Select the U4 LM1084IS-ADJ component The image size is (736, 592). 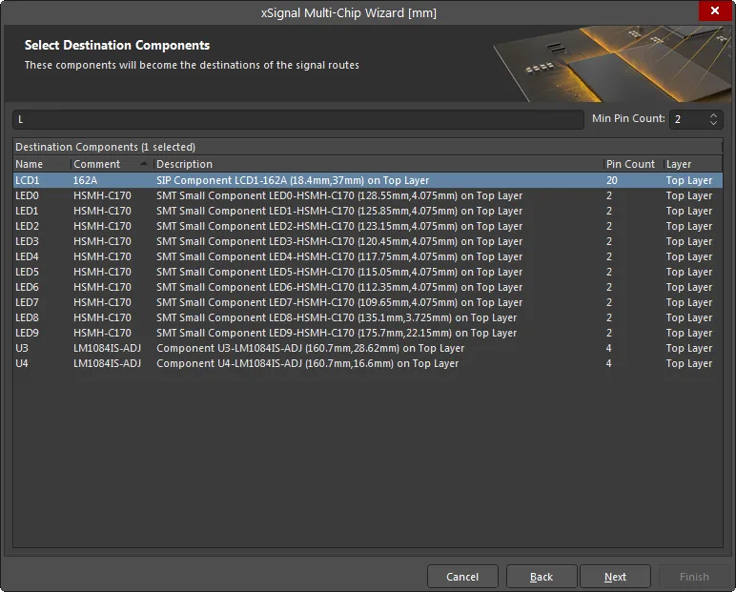pos(286,363)
